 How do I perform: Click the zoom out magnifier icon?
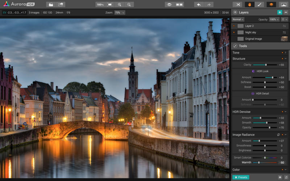pyautogui.click(x=129, y=4)
